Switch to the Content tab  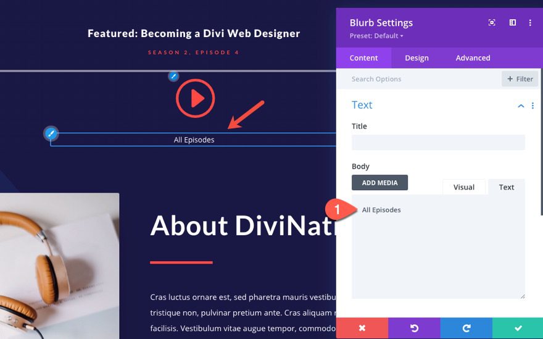(x=363, y=58)
